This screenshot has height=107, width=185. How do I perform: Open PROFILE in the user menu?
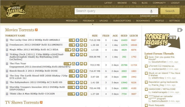click(159, 21)
